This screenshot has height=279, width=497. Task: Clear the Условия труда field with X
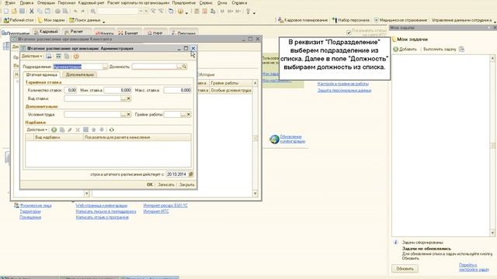point(129,114)
